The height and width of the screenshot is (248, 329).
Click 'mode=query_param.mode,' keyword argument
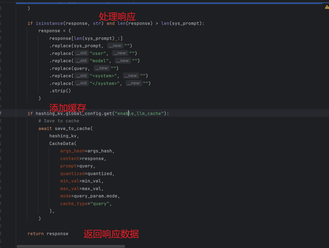pyautogui.click(x=90, y=196)
